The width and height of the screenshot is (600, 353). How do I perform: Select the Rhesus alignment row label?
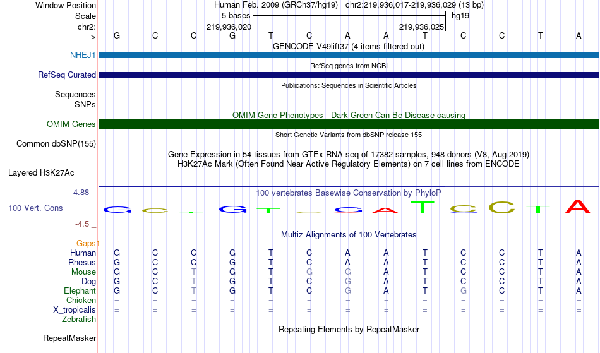(x=82, y=262)
